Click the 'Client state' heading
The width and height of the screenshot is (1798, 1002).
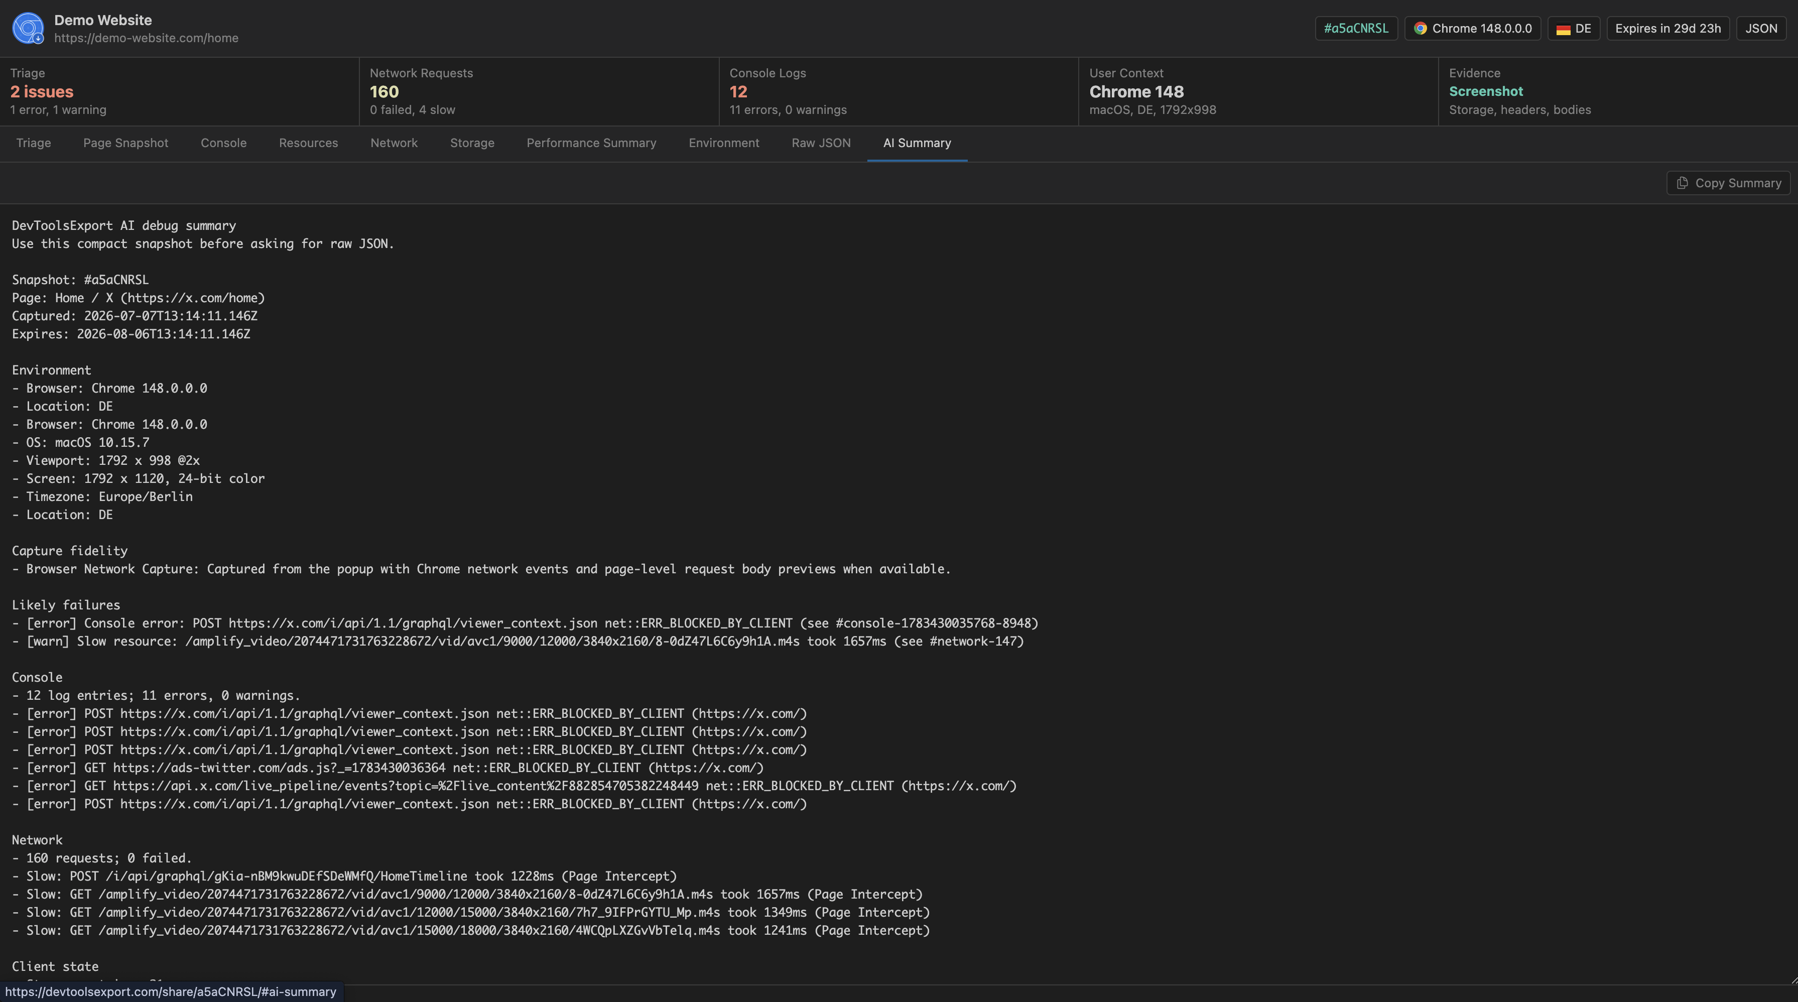[x=55, y=967]
